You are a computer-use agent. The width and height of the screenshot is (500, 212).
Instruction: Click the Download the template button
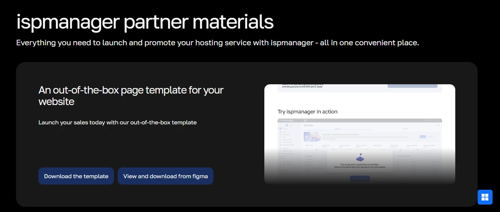(x=76, y=176)
